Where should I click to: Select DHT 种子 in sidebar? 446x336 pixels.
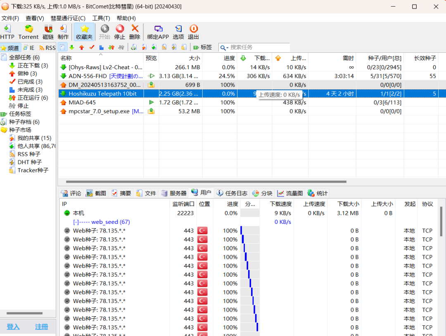point(30,162)
